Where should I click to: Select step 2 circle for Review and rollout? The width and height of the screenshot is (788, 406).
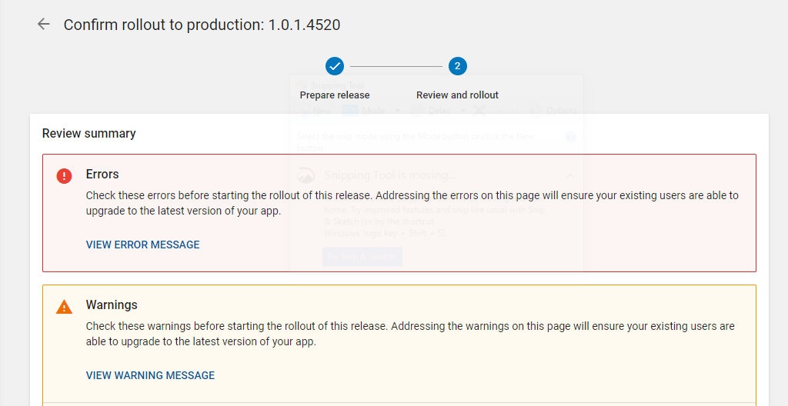pos(457,66)
